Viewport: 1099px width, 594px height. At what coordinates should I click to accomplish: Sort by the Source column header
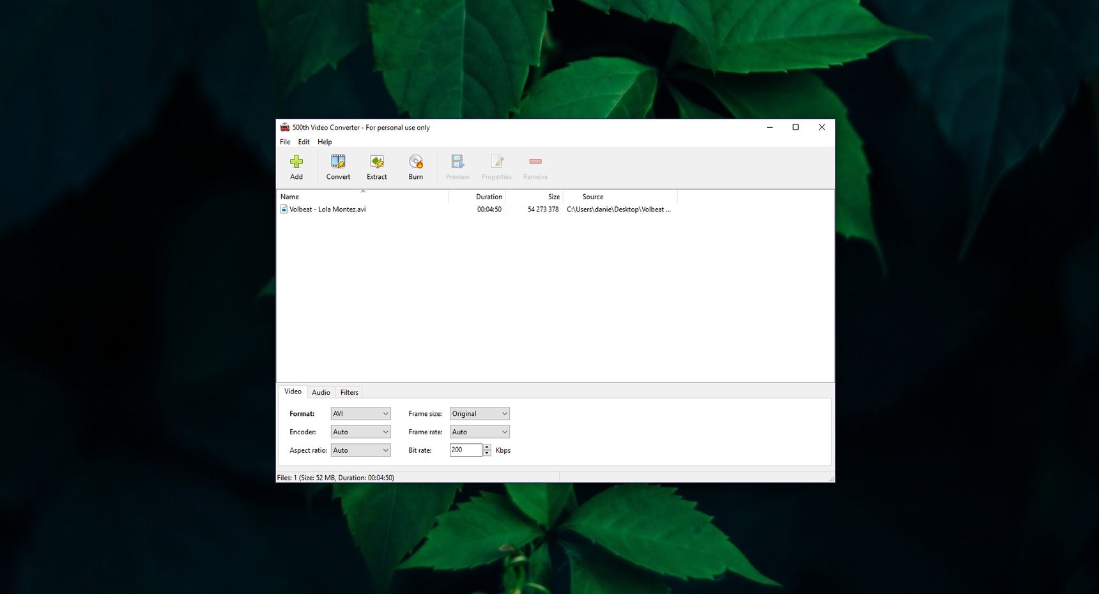point(620,197)
